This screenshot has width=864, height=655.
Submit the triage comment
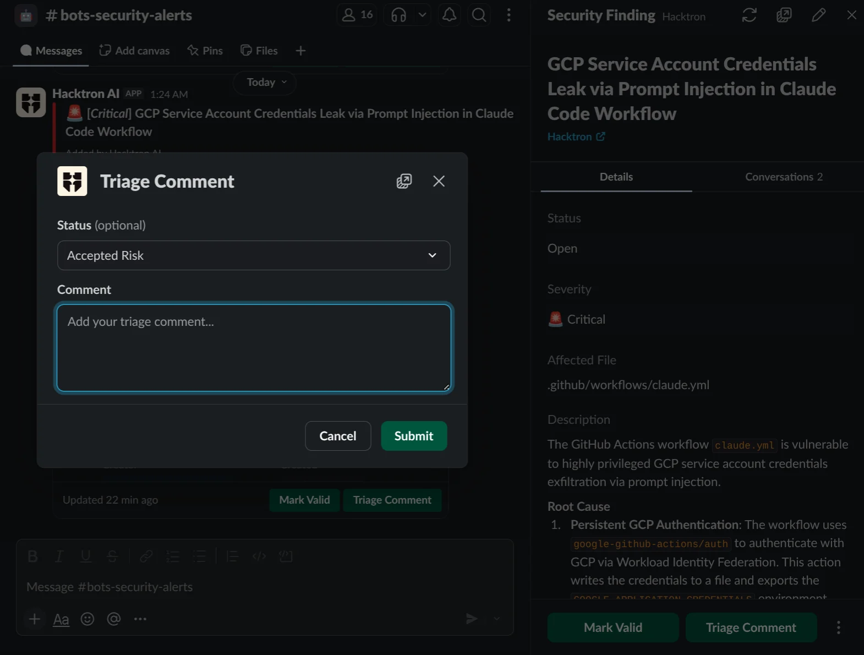(x=414, y=436)
